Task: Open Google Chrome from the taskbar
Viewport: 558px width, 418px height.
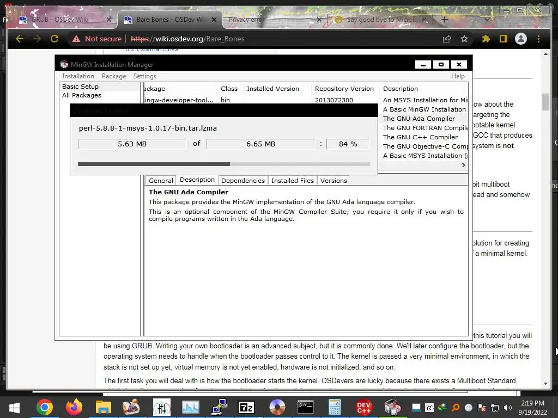Action: pyautogui.click(x=45, y=407)
